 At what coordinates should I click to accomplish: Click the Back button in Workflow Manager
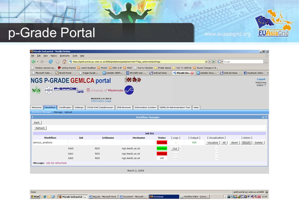pyautogui.click(x=37, y=123)
